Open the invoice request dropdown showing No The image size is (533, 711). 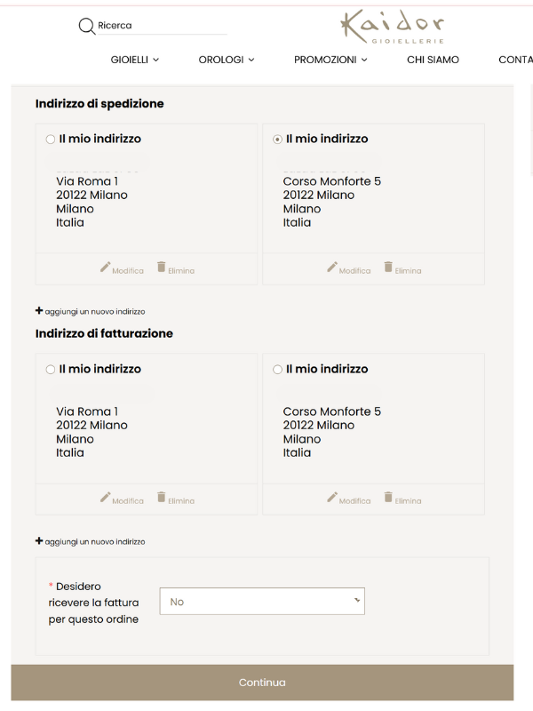[x=262, y=602]
